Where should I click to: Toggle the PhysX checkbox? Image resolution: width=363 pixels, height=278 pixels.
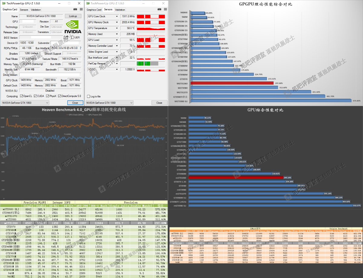tap(47, 96)
